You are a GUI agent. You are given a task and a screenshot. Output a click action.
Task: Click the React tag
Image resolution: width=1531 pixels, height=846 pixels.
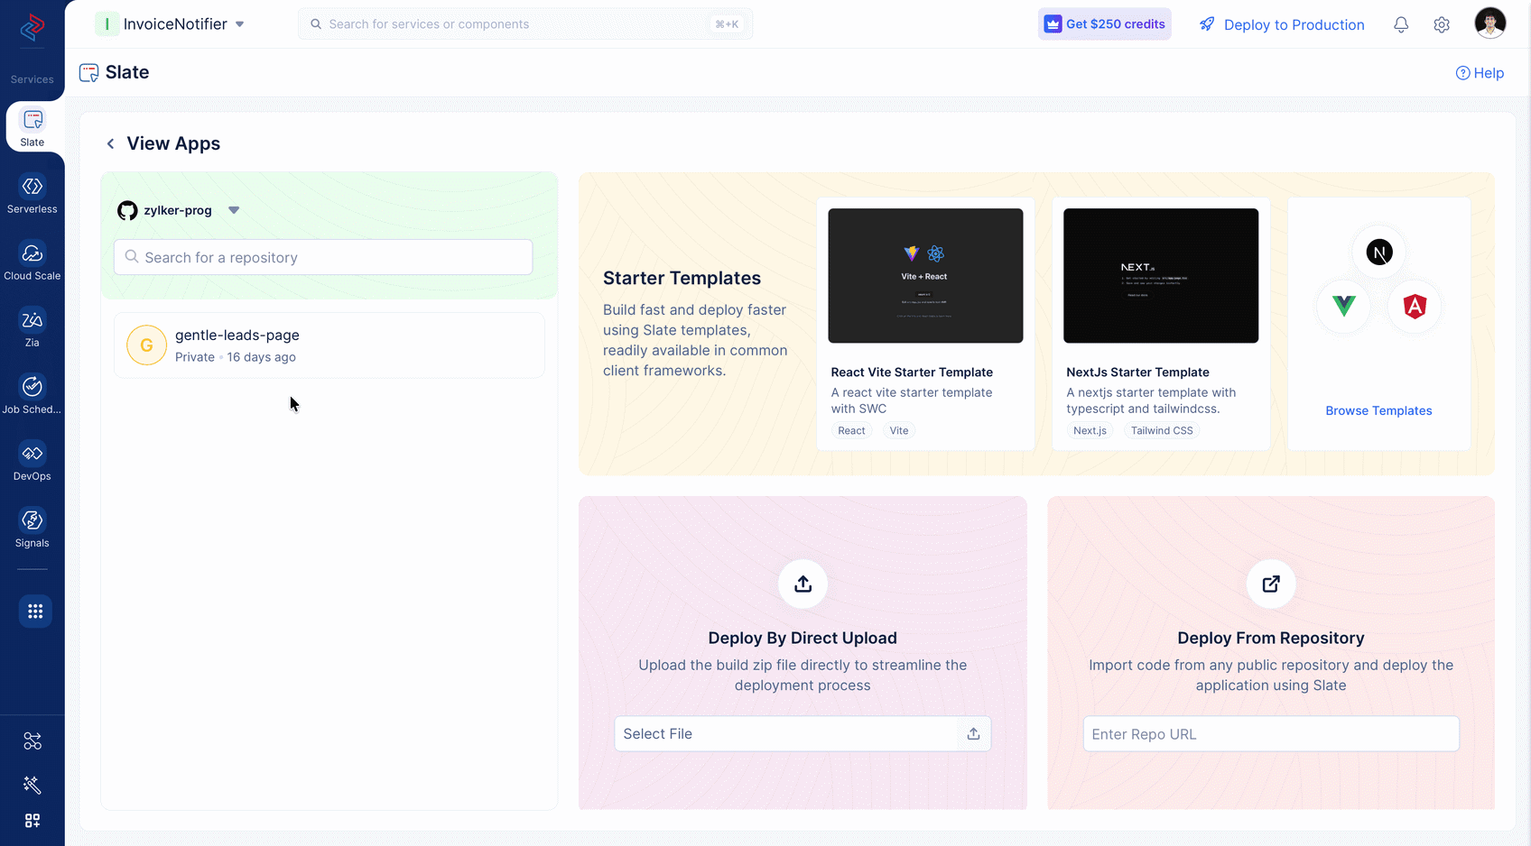tap(851, 431)
